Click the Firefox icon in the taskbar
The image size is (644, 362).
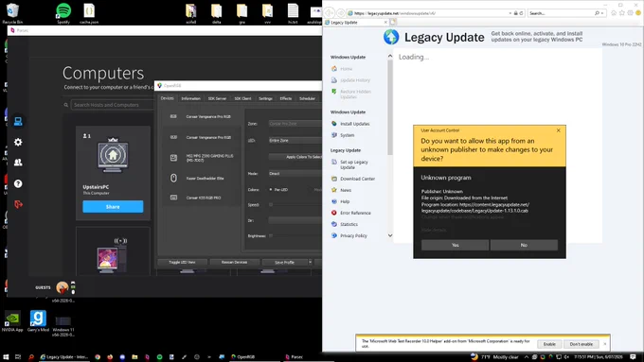[110, 356]
